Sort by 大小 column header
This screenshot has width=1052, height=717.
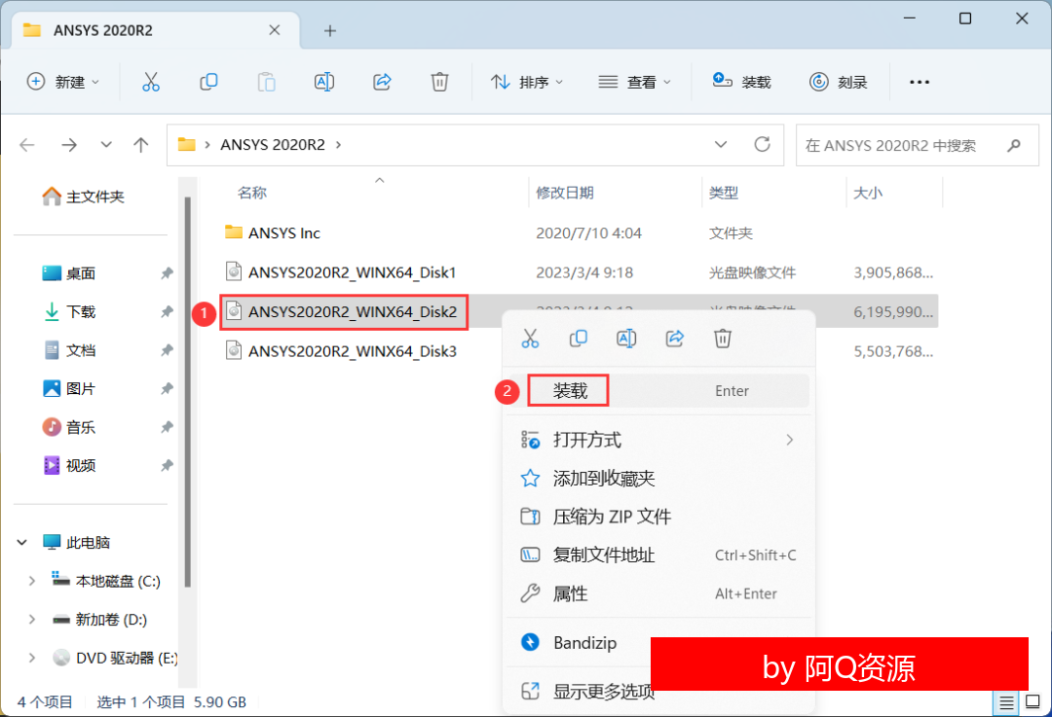[x=868, y=193]
